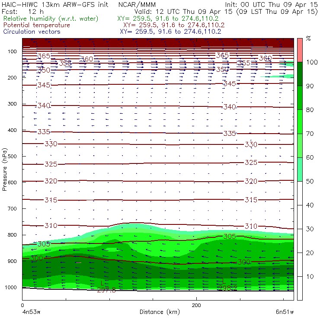Screen dimensions: 320x320
Task: Click the '298.2' minimum value label
Action: [x=227, y=288]
